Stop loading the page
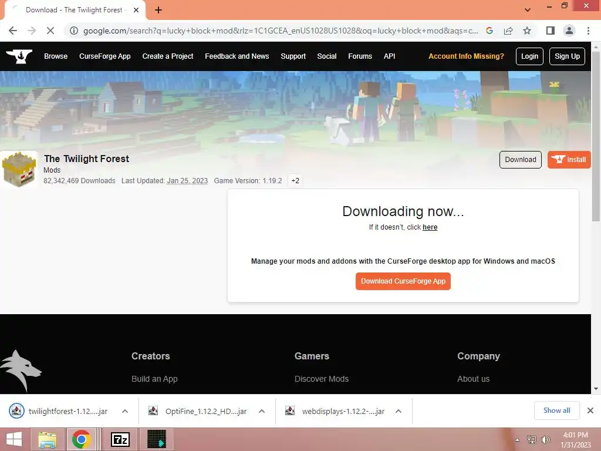This screenshot has height=451, width=601. pos(50,31)
